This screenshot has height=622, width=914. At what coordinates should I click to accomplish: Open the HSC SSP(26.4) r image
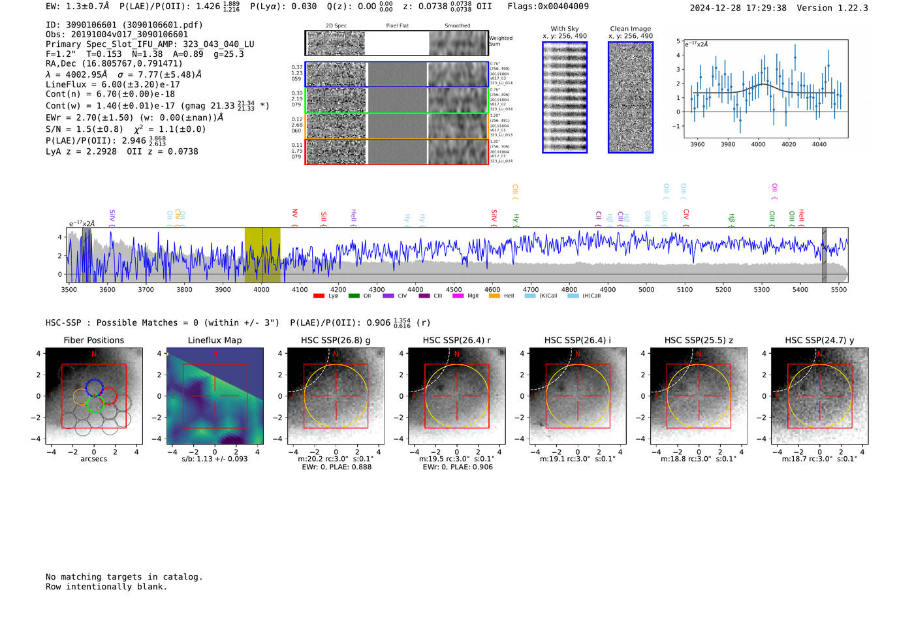[x=457, y=396]
